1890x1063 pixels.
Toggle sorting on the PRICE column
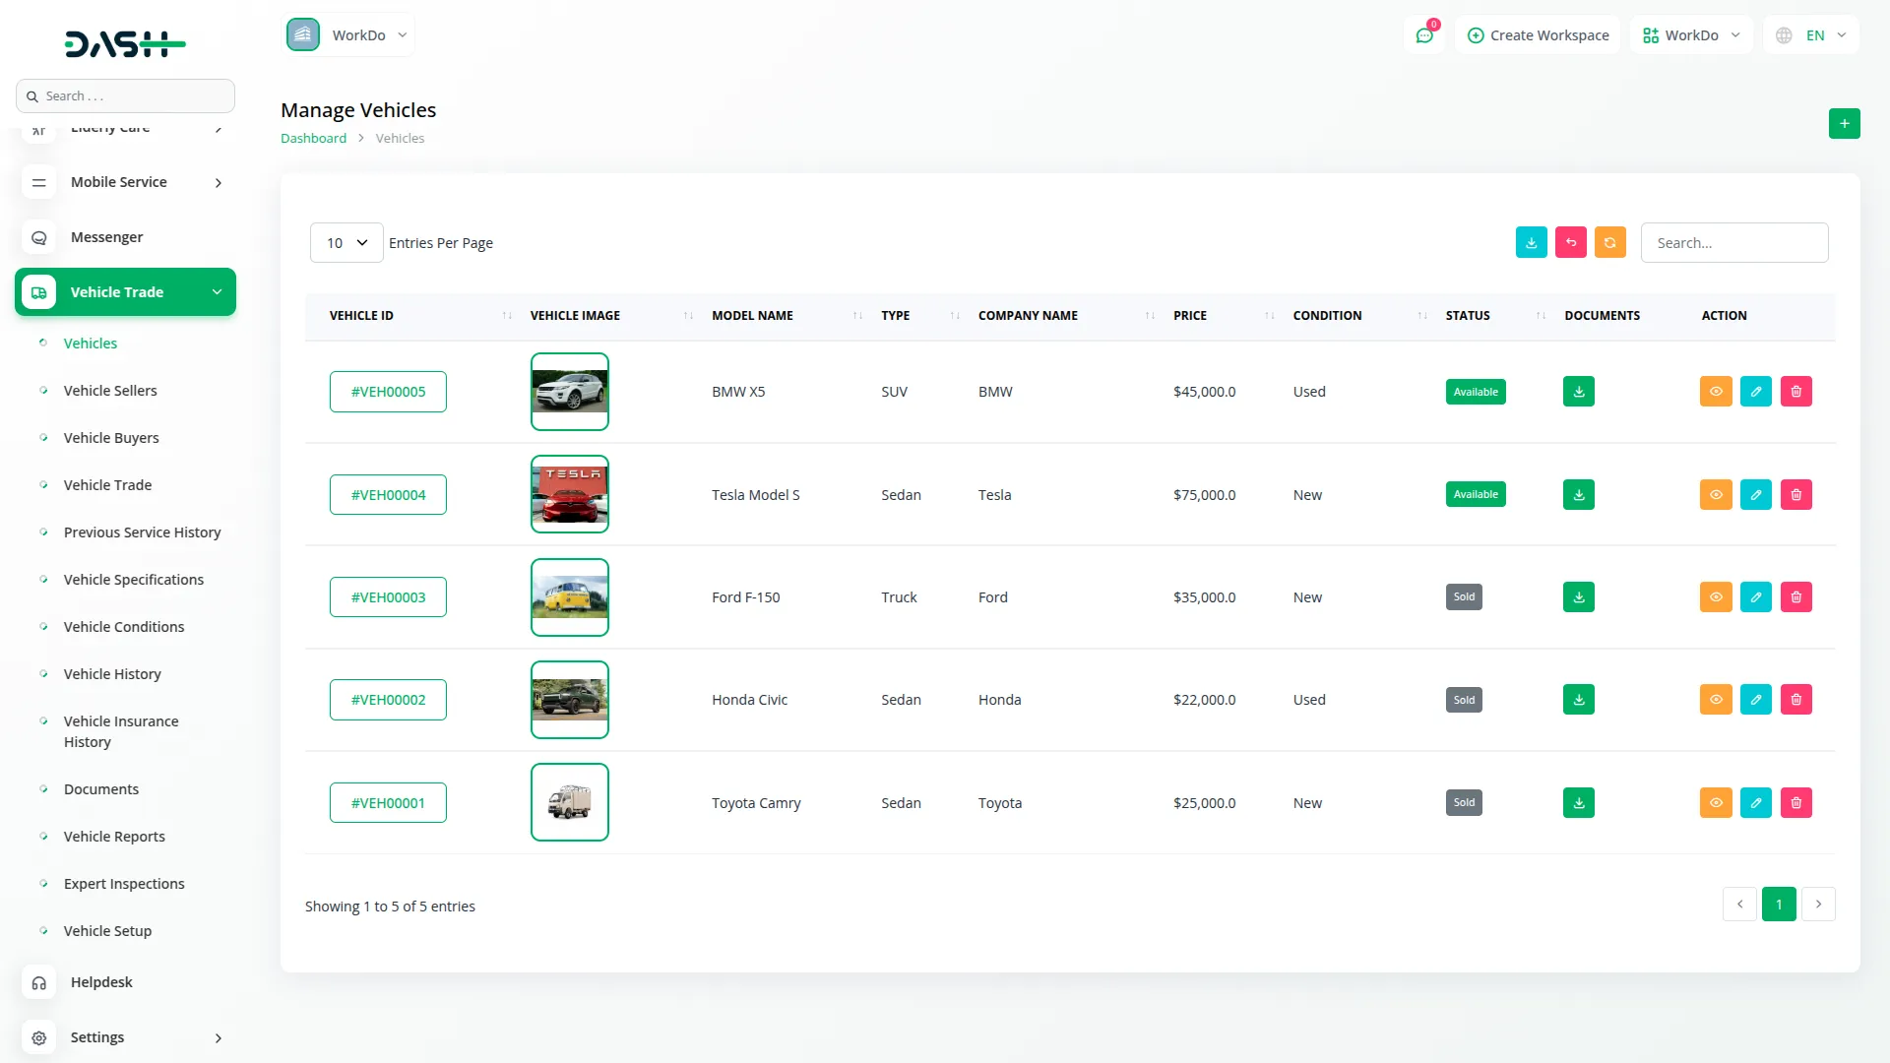click(x=1268, y=316)
